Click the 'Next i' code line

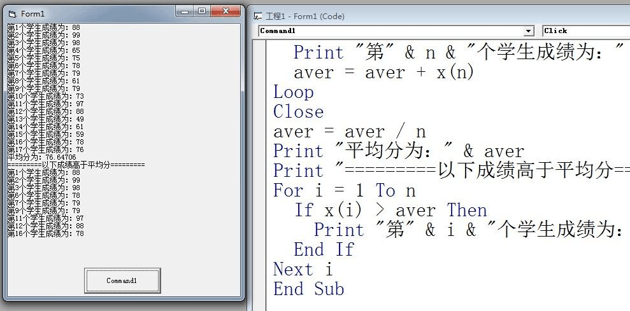(303, 269)
